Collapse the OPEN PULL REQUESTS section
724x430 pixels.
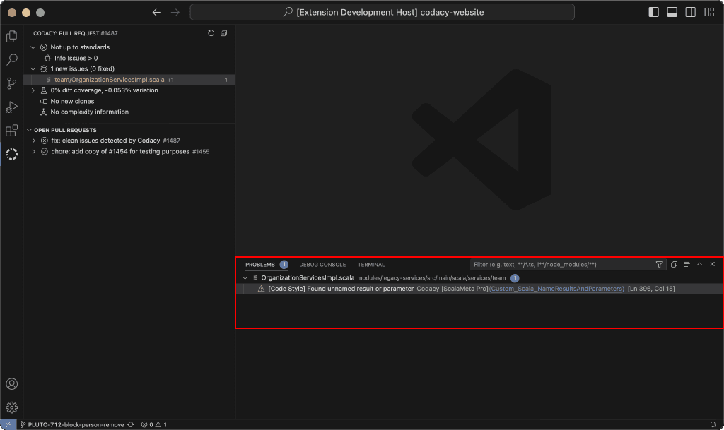tap(29, 130)
